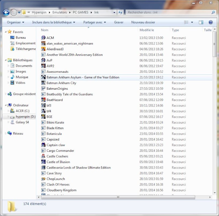Expand the 'Groupe résident' node
219x216 pixels.
pyautogui.click(x=5, y=94)
